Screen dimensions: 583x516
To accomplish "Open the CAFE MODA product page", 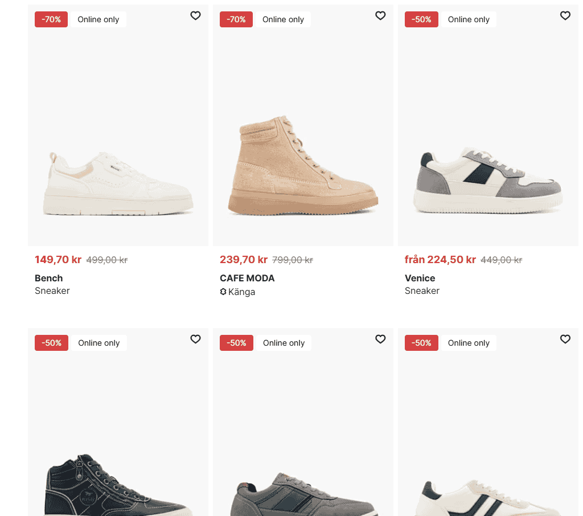I will coord(247,278).
